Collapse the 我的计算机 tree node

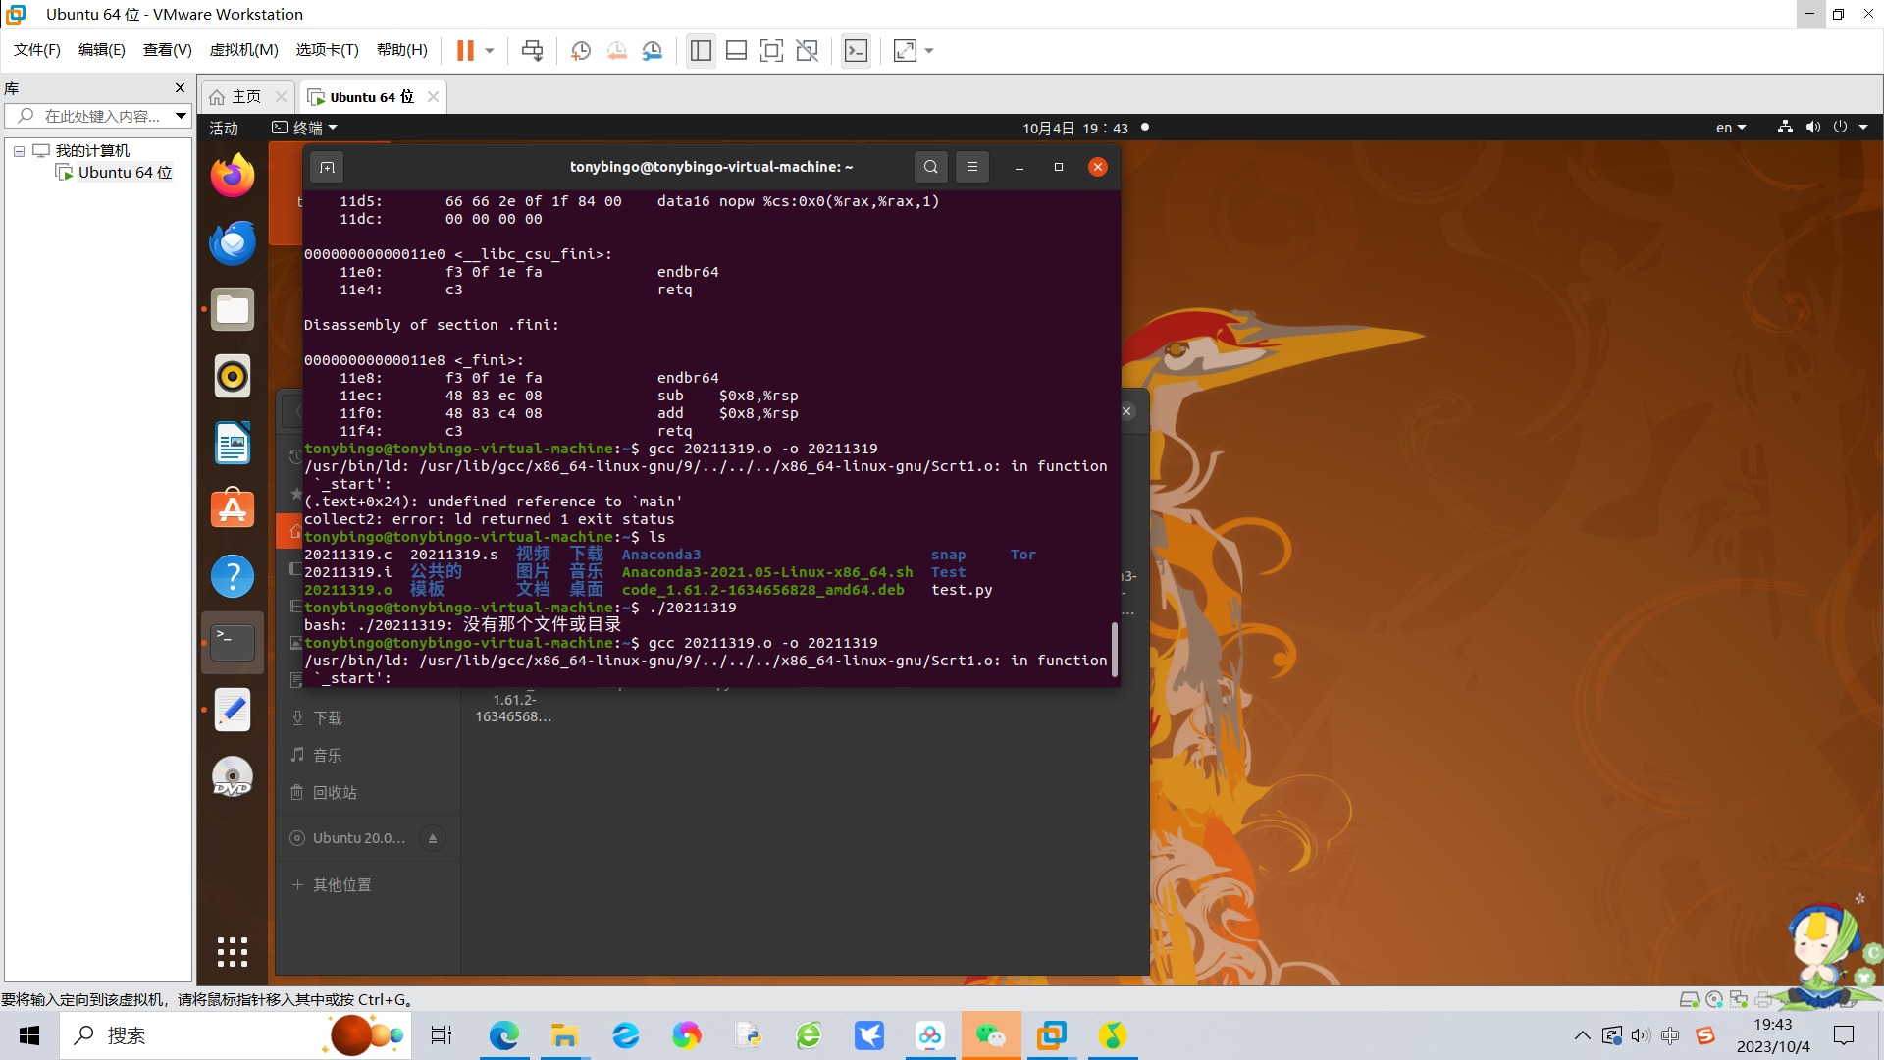pyautogui.click(x=19, y=151)
